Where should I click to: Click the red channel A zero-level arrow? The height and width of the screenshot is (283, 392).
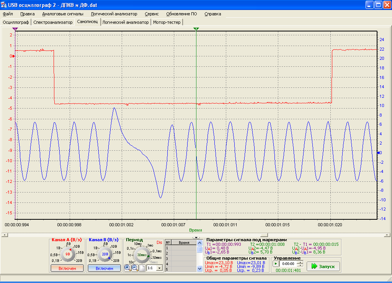[13, 56]
